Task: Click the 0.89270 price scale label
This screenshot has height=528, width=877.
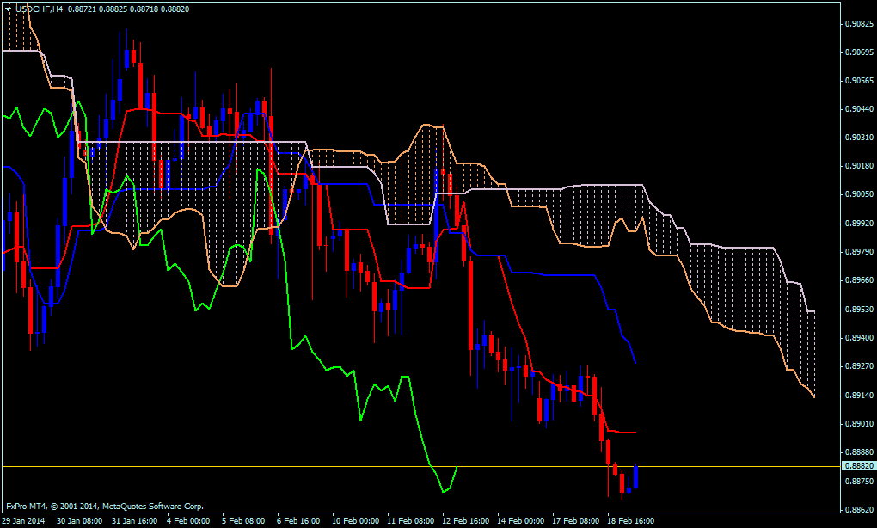Action: coord(859,366)
